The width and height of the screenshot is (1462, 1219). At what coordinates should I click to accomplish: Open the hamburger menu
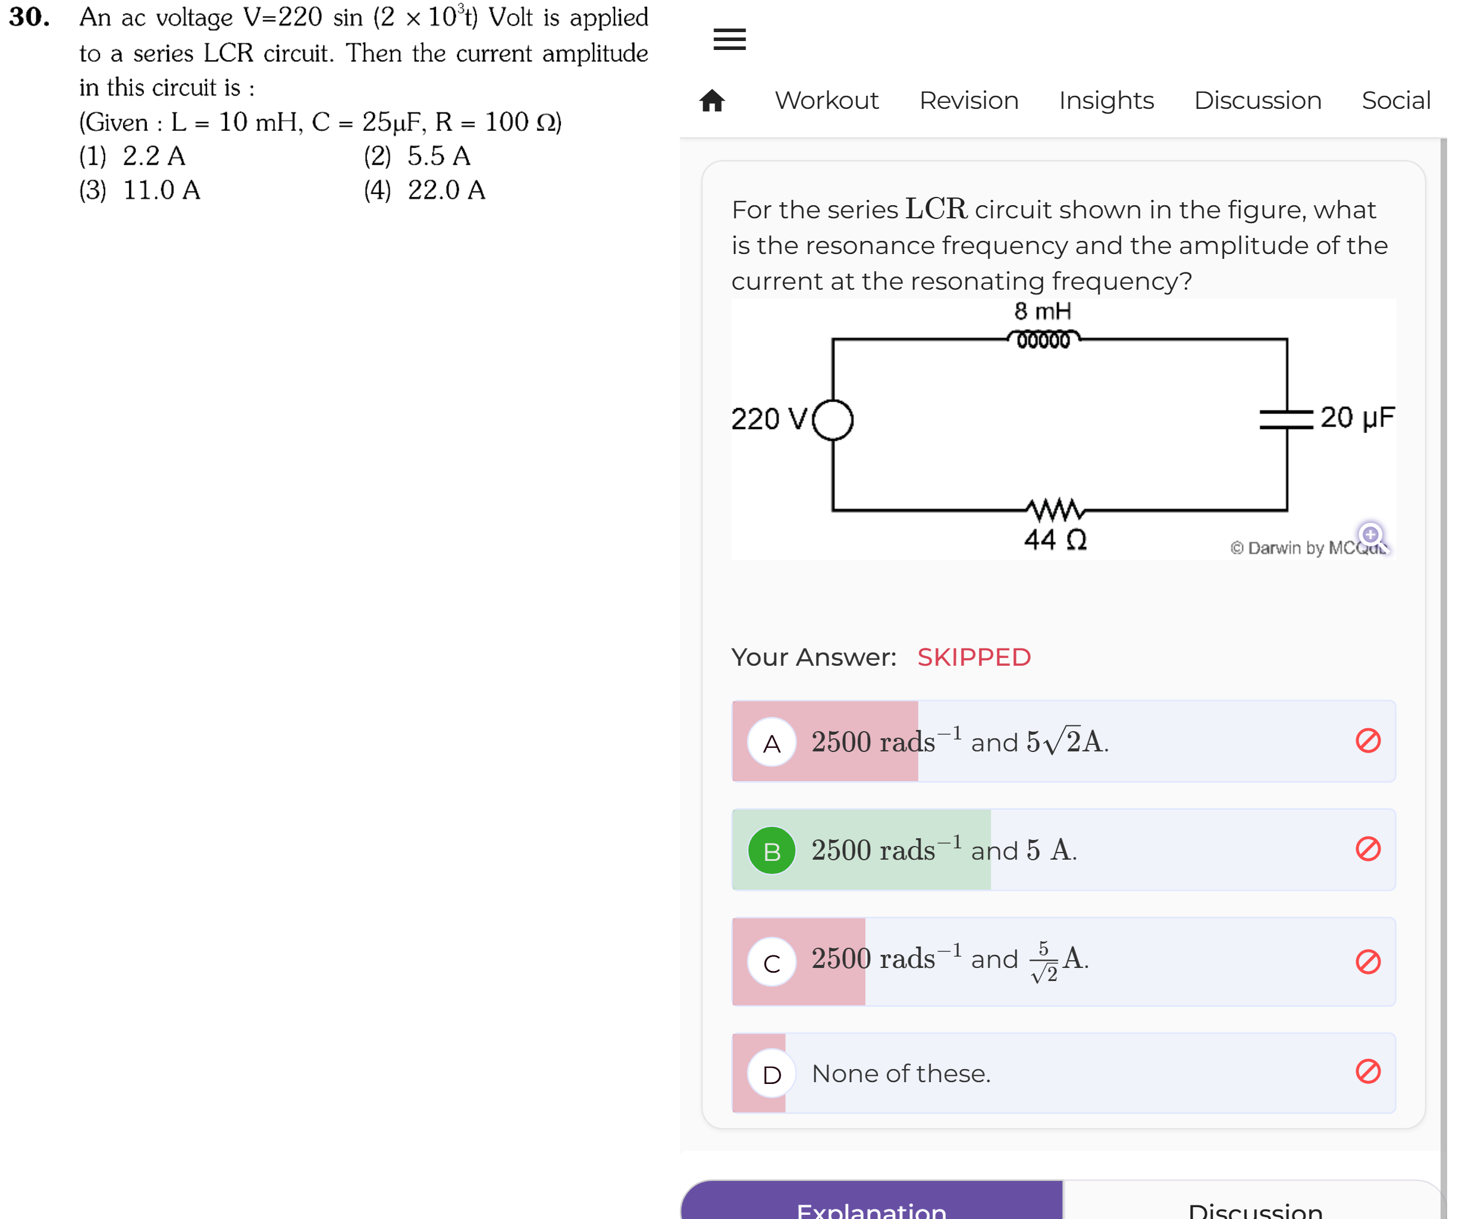coord(729,40)
